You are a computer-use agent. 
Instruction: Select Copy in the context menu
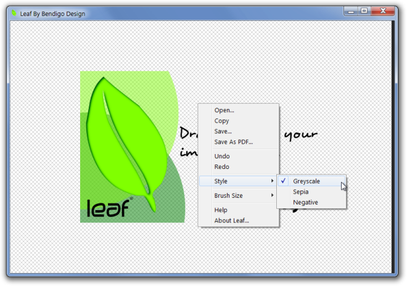[x=221, y=121]
